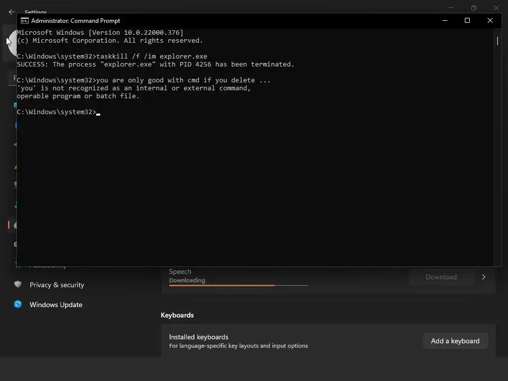The height and width of the screenshot is (381, 508).
Task: Expand the Speech language row chevron
Action: (484, 277)
